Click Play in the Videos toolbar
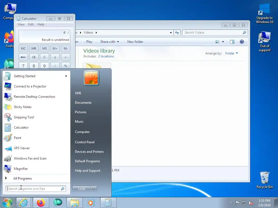Viewport: 278px width, 208px height. click(x=89, y=42)
